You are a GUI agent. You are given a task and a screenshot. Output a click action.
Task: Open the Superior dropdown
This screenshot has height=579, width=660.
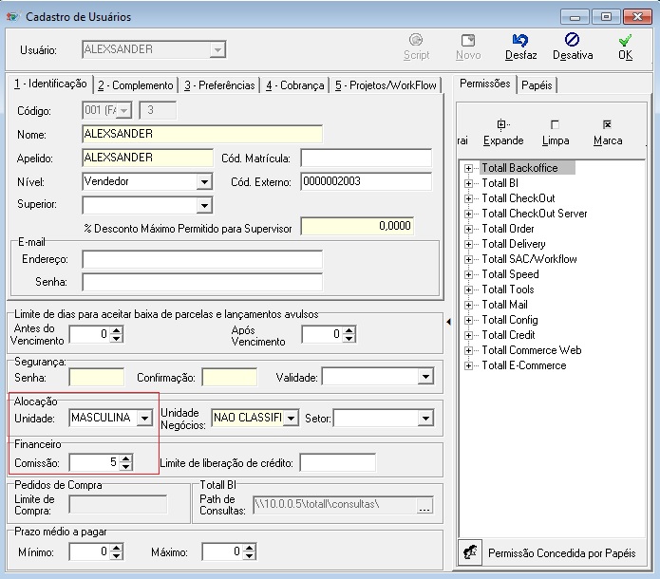204,205
